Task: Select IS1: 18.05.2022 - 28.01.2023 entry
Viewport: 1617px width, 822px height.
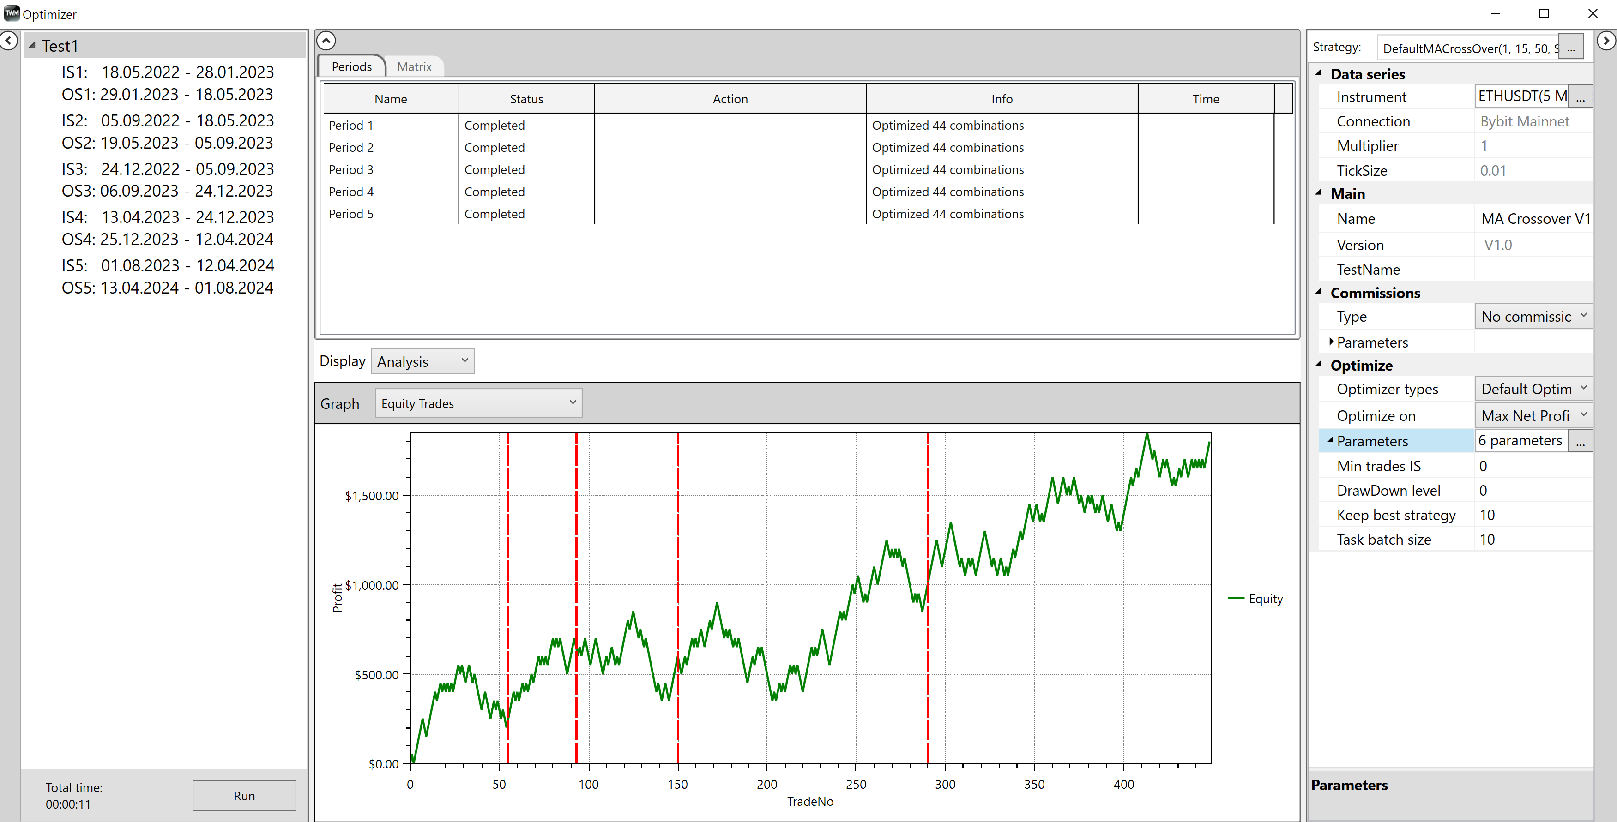Action: pyautogui.click(x=168, y=72)
